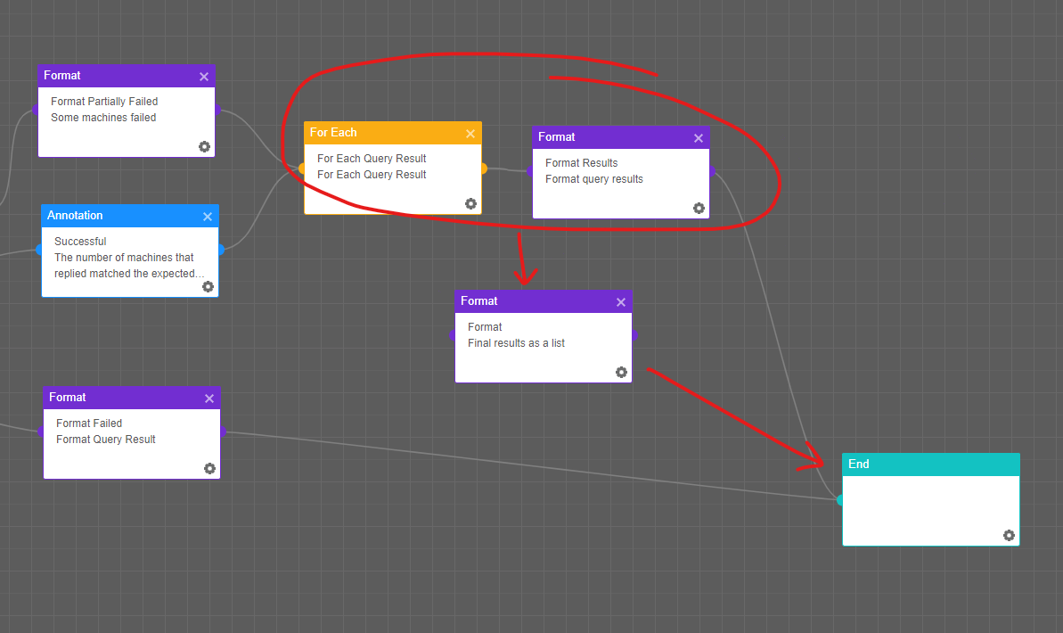Viewport: 1063px width, 633px height.
Task: Click gear on Final results as a list node
Action: tap(621, 372)
